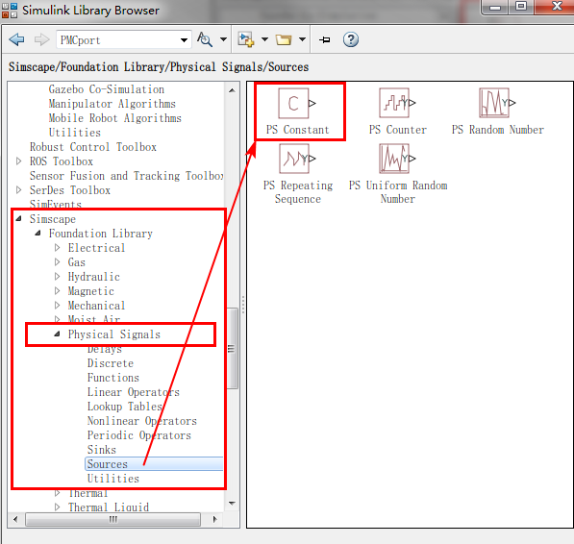Select Discrete under Physical Signals

coord(111,363)
